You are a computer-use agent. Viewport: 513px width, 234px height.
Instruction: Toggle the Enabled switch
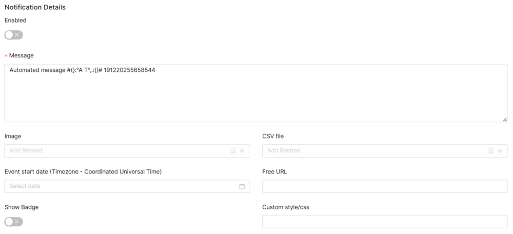(14, 35)
